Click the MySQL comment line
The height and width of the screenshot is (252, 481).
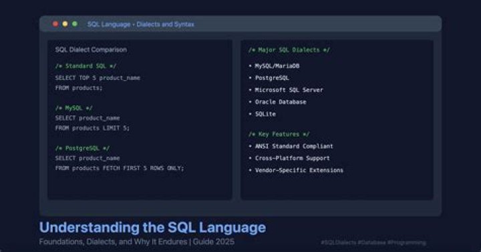click(73, 108)
